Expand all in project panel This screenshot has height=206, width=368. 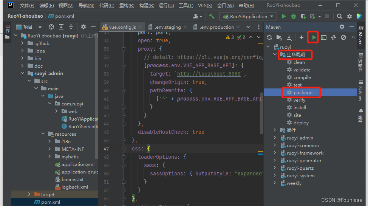tap(61, 27)
